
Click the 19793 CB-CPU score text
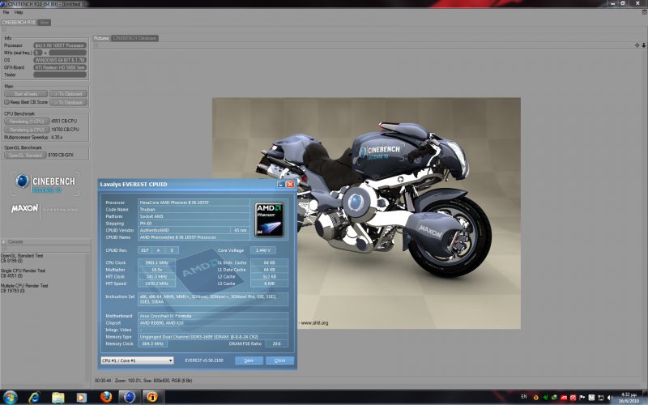point(65,130)
